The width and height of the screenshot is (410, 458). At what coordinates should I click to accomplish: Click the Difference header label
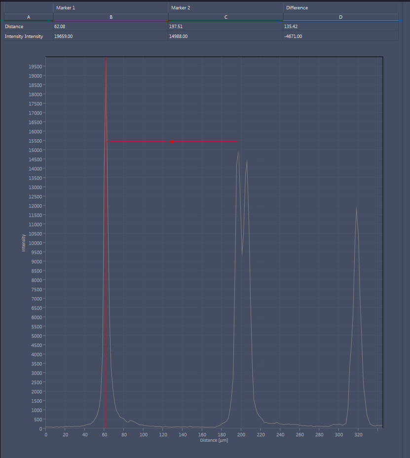[x=297, y=7]
